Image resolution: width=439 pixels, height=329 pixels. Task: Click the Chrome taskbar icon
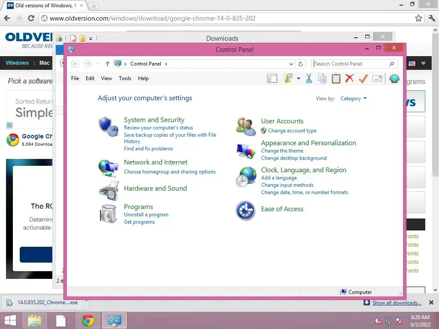pos(88,320)
